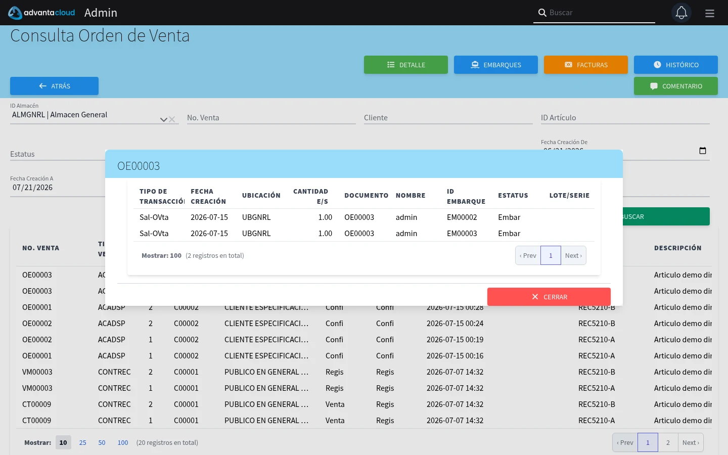
Task: Click main table Next page button
Action: pyautogui.click(x=691, y=442)
